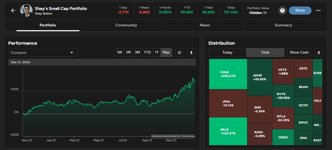This screenshot has height=150, width=332.
Task: Click the IONQ tile in the heatmap
Action: click(228, 74)
